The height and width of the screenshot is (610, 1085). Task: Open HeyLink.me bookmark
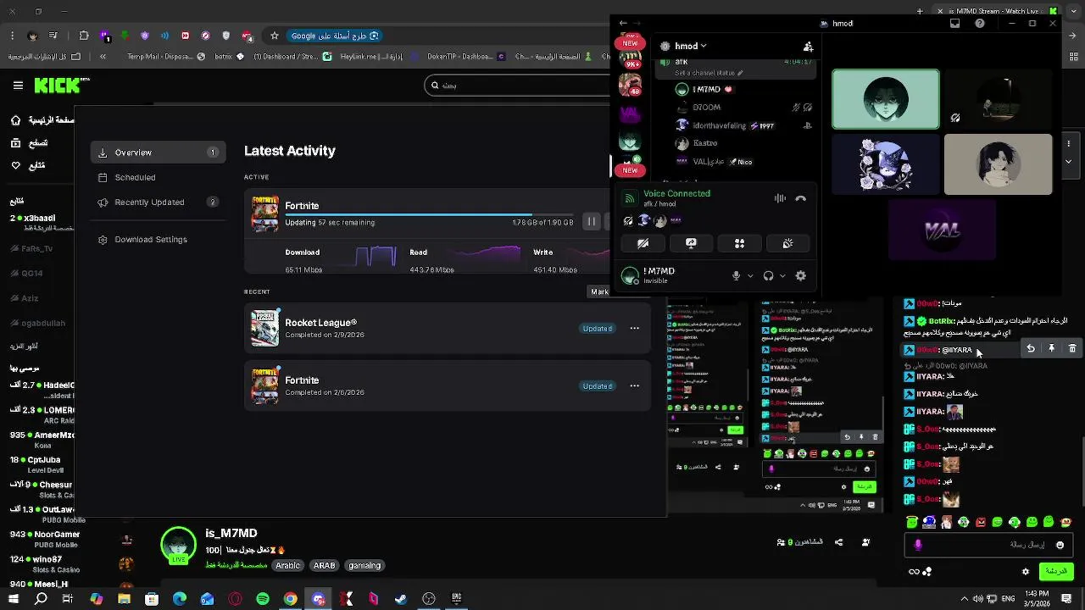pyautogui.click(x=366, y=58)
